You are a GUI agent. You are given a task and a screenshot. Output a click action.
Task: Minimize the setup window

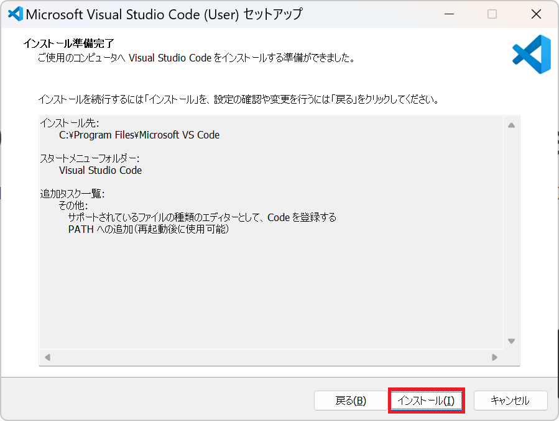(x=448, y=14)
